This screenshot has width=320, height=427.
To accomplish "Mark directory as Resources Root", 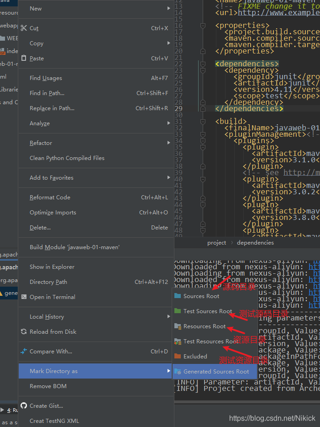I will (x=215, y=326).
